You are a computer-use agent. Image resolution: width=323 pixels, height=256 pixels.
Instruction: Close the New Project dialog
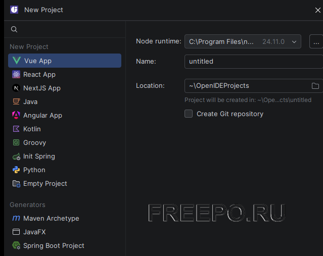coord(317,10)
